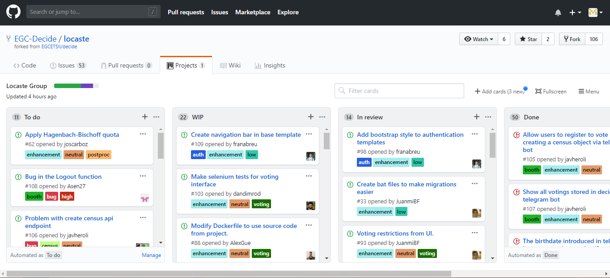Open In review column options menu
The image size is (610, 278).
pyautogui.click(x=488, y=117)
